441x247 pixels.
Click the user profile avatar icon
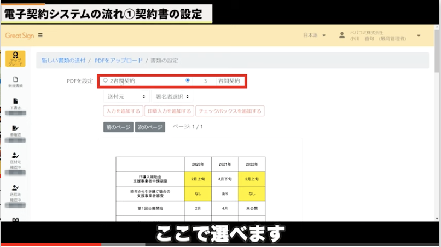coord(342,36)
